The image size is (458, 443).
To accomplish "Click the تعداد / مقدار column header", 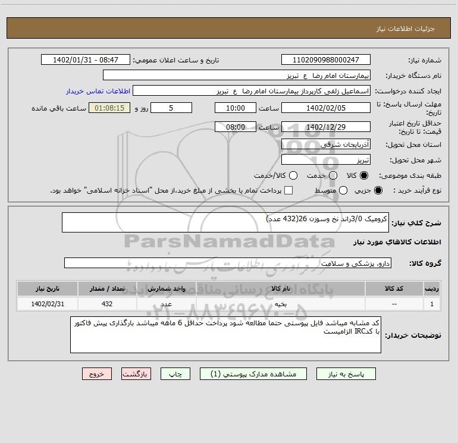I will pos(107,288).
